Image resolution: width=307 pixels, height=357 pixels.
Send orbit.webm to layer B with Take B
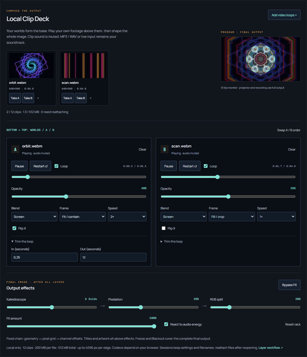point(28,98)
